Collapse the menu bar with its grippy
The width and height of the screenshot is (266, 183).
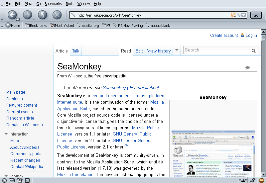2,4
